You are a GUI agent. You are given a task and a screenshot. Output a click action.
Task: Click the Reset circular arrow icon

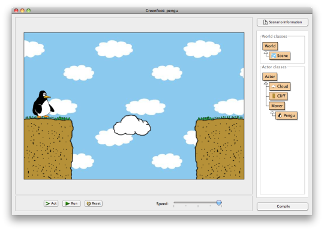coord(89,203)
